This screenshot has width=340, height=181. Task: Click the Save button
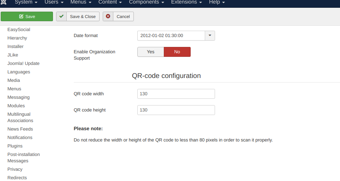click(27, 17)
